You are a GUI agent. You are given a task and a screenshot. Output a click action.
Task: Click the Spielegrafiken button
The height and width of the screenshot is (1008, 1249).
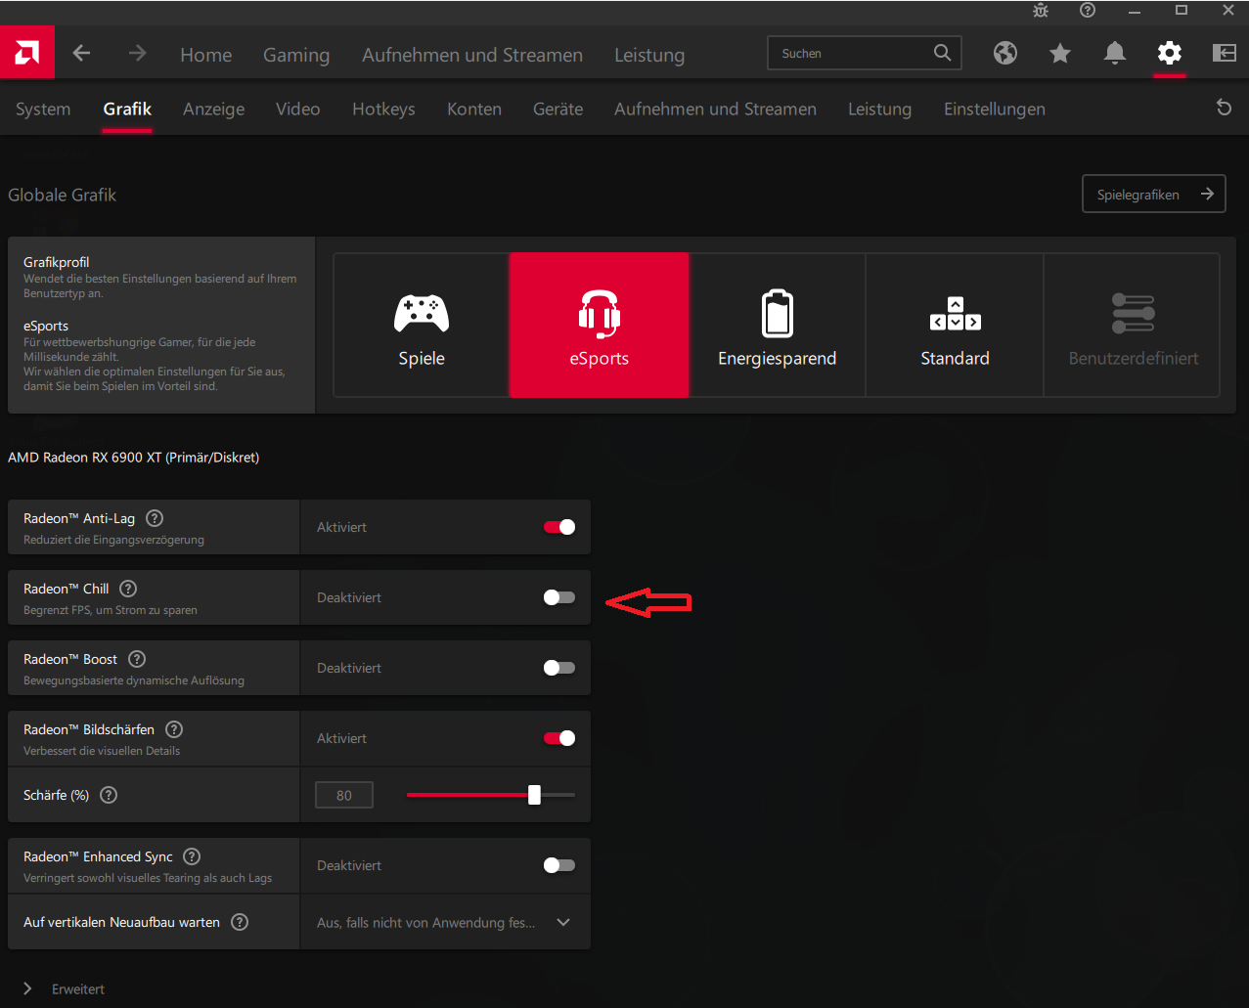[x=1153, y=194]
